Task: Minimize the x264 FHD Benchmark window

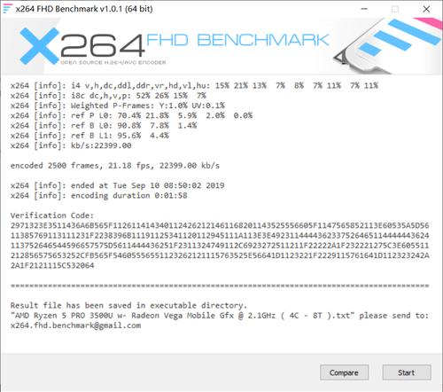Action: tap(364, 9)
